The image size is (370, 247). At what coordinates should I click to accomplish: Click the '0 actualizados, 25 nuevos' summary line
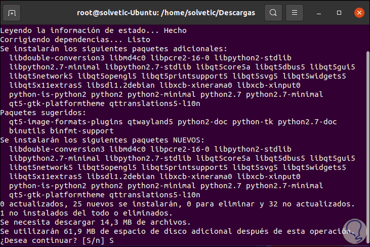pos(177,204)
